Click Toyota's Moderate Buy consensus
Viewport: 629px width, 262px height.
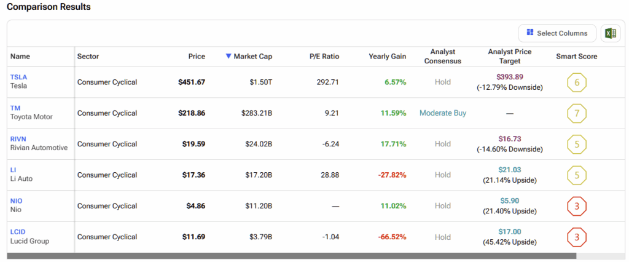click(x=442, y=113)
